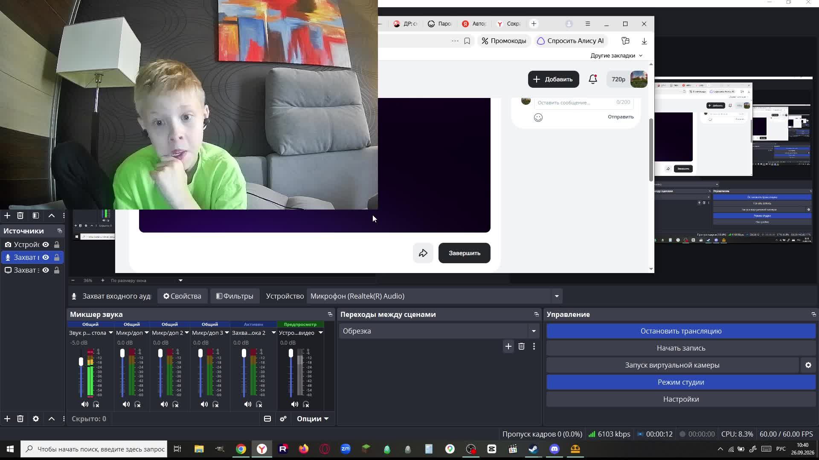Mute the Микр/доп 2 channel

164,404
